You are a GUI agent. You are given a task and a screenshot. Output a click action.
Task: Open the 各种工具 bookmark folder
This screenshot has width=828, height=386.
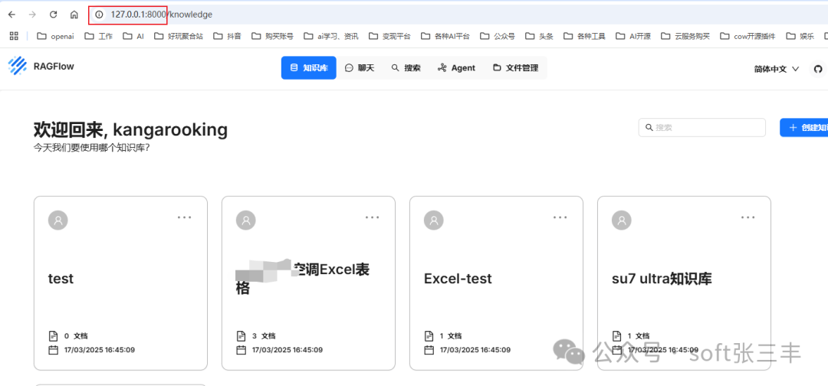584,37
